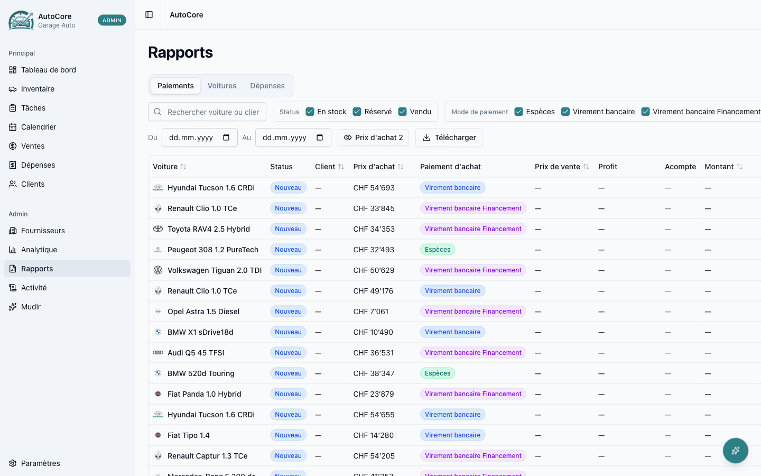Click the Télécharger download button
Screen dimensions: 761x476
(x=449, y=138)
